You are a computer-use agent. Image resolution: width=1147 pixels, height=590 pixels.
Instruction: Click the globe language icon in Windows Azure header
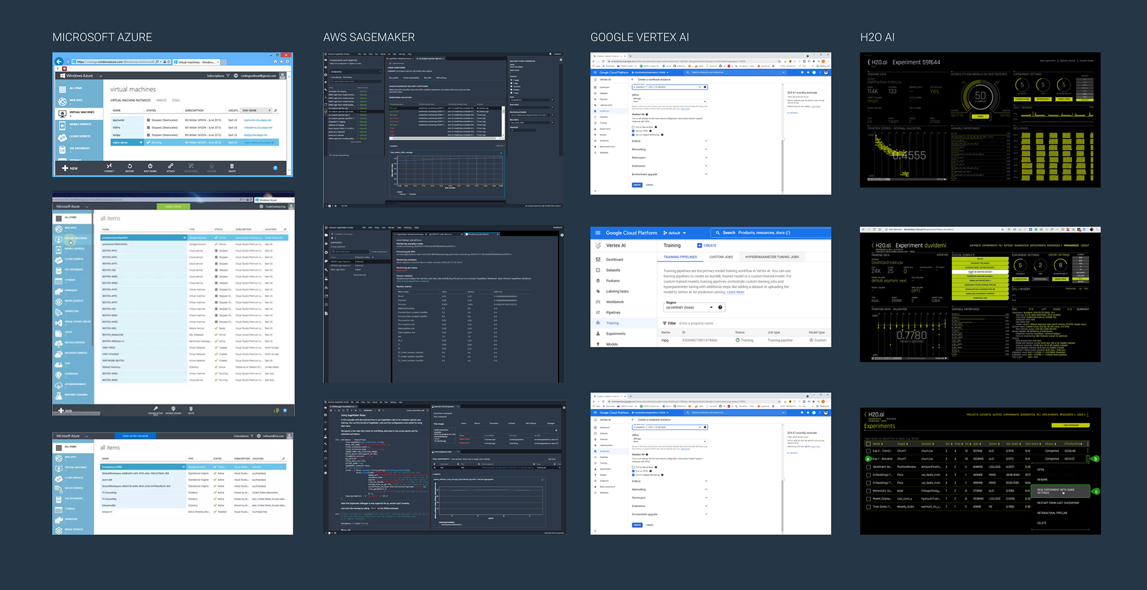235,76
